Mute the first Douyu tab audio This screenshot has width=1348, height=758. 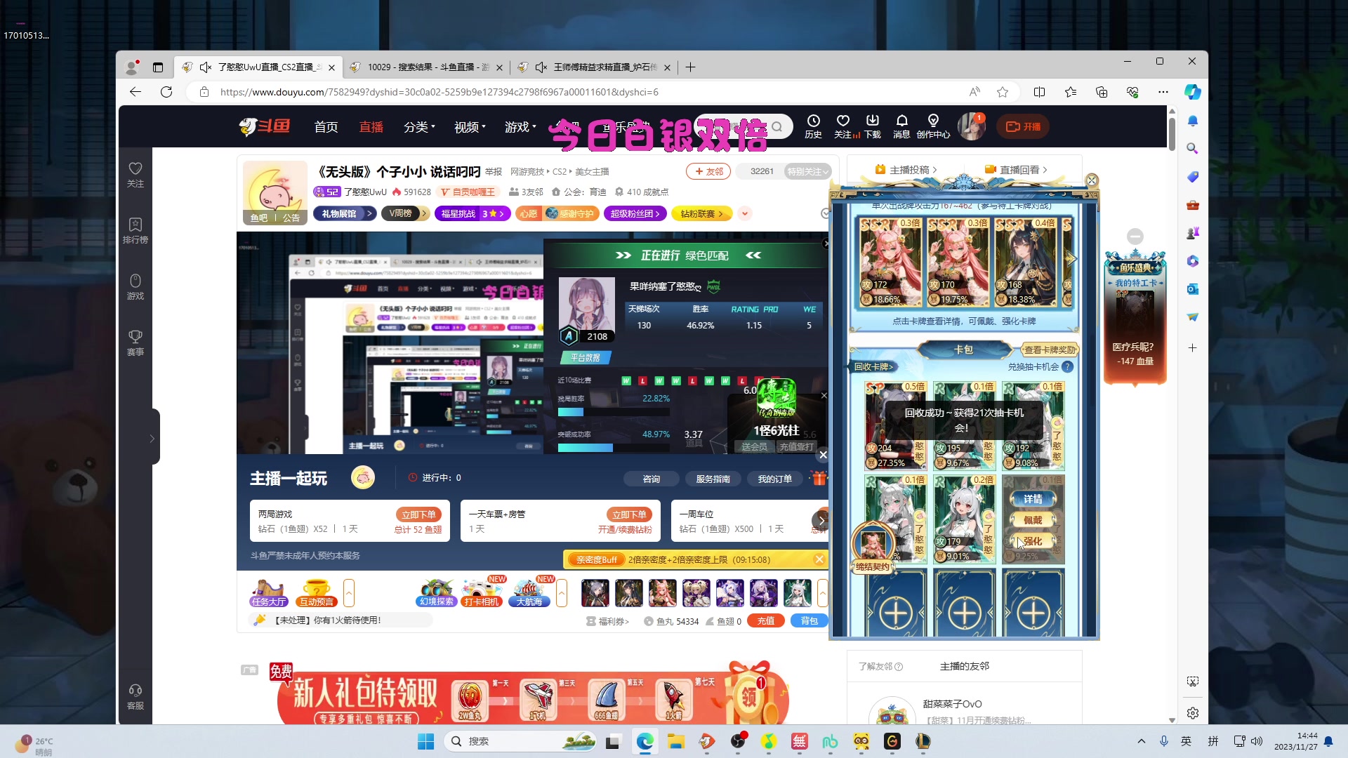(206, 67)
